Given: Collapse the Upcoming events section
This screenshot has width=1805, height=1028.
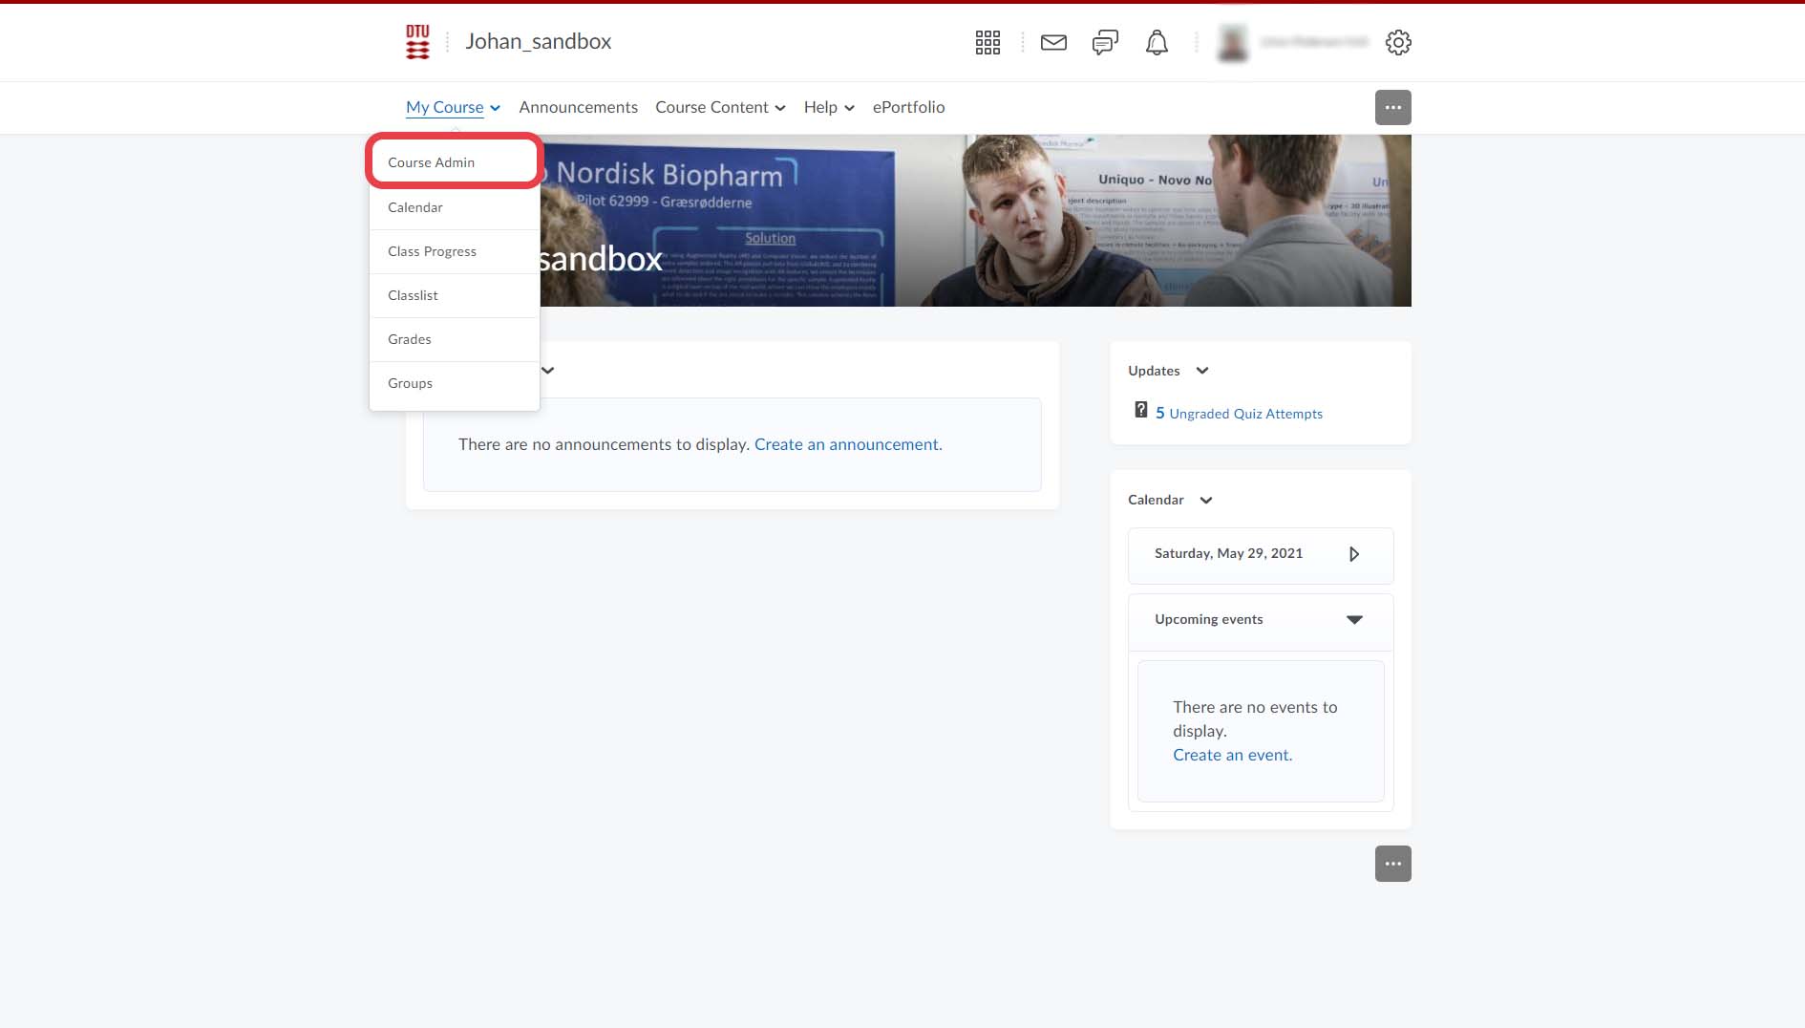Looking at the screenshot, I should coord(1354,619).
